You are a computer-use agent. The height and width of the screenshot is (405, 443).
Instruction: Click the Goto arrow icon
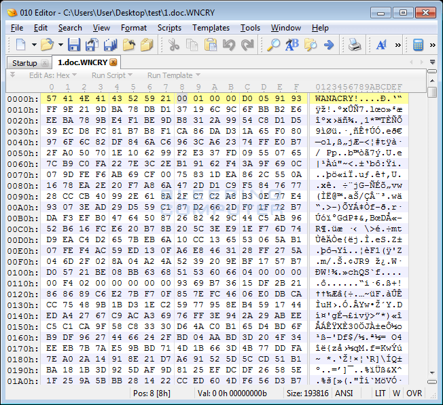(x=329, y=45)
